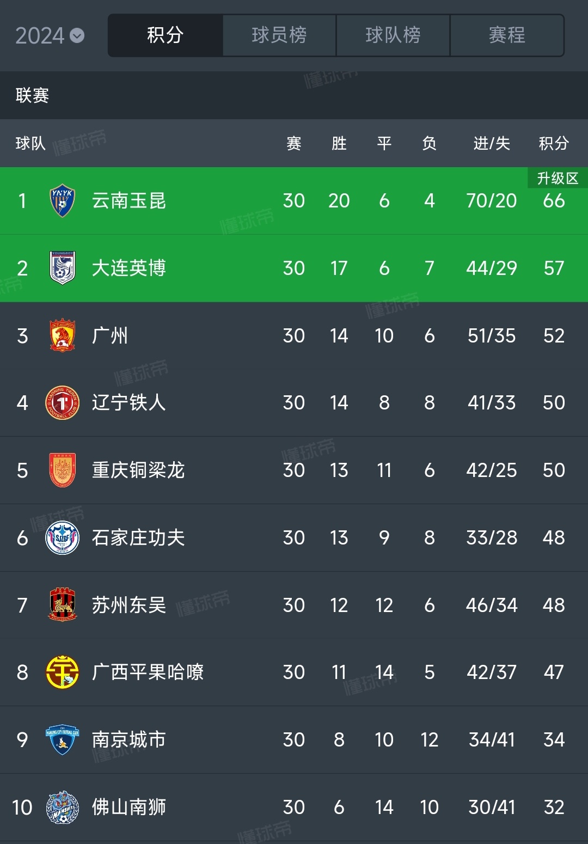588x844 pixels.
Task: Tap the 升级区 promotion zone label
Action: [558, 178]
